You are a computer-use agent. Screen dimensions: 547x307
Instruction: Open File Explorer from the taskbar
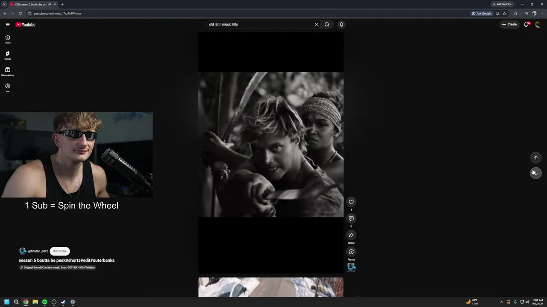tap(35, 302)
